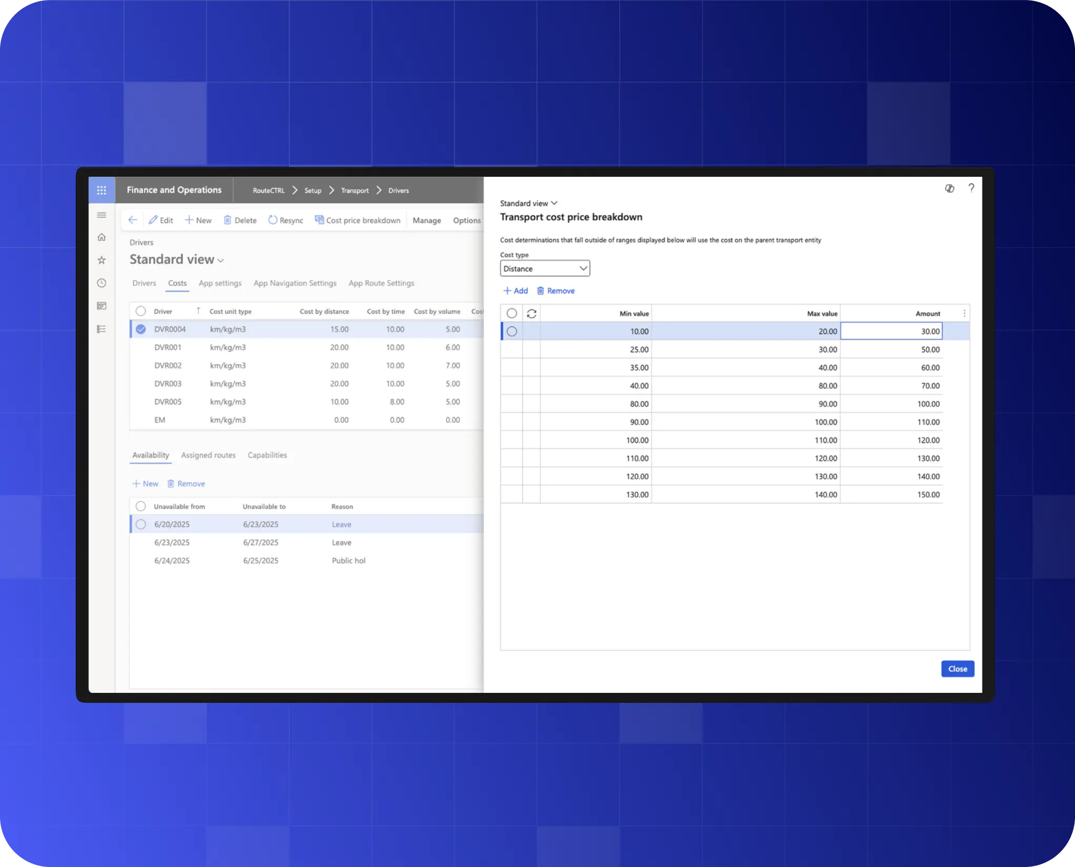
Task: Click Setup in the breadcrumb
Action: (313, 190)
